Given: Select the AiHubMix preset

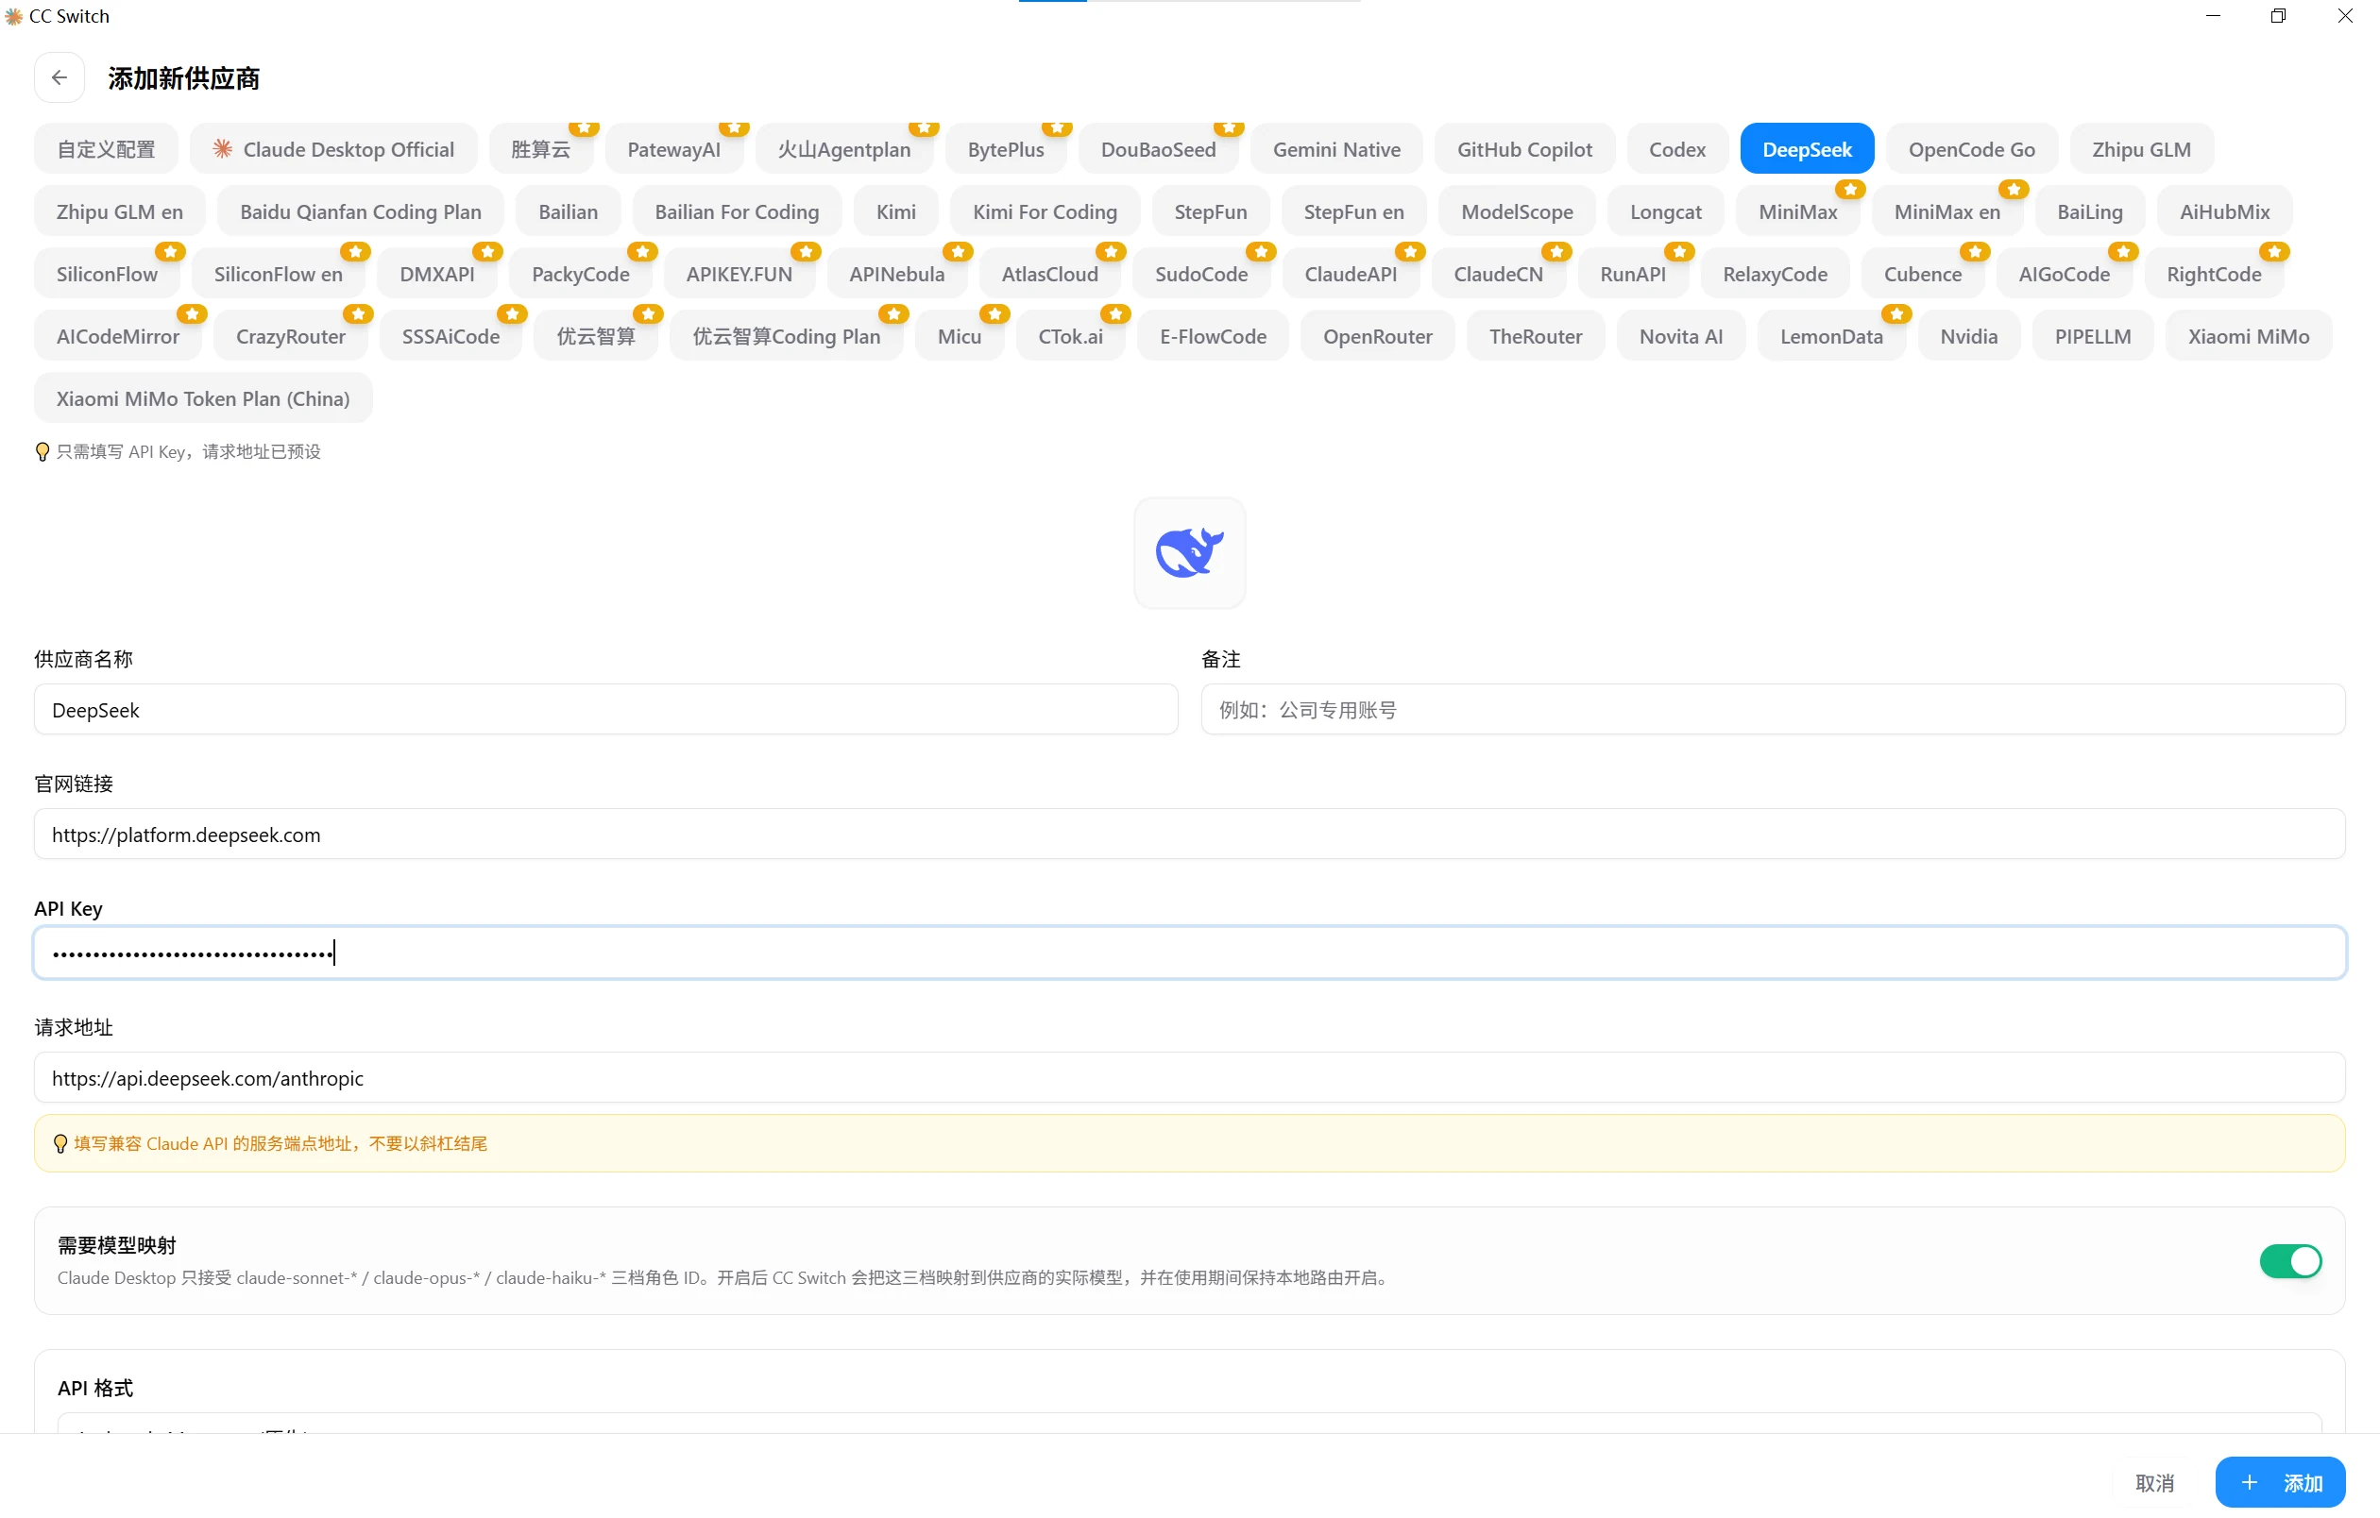Looking at the screenshot, I should [2225, 211].
